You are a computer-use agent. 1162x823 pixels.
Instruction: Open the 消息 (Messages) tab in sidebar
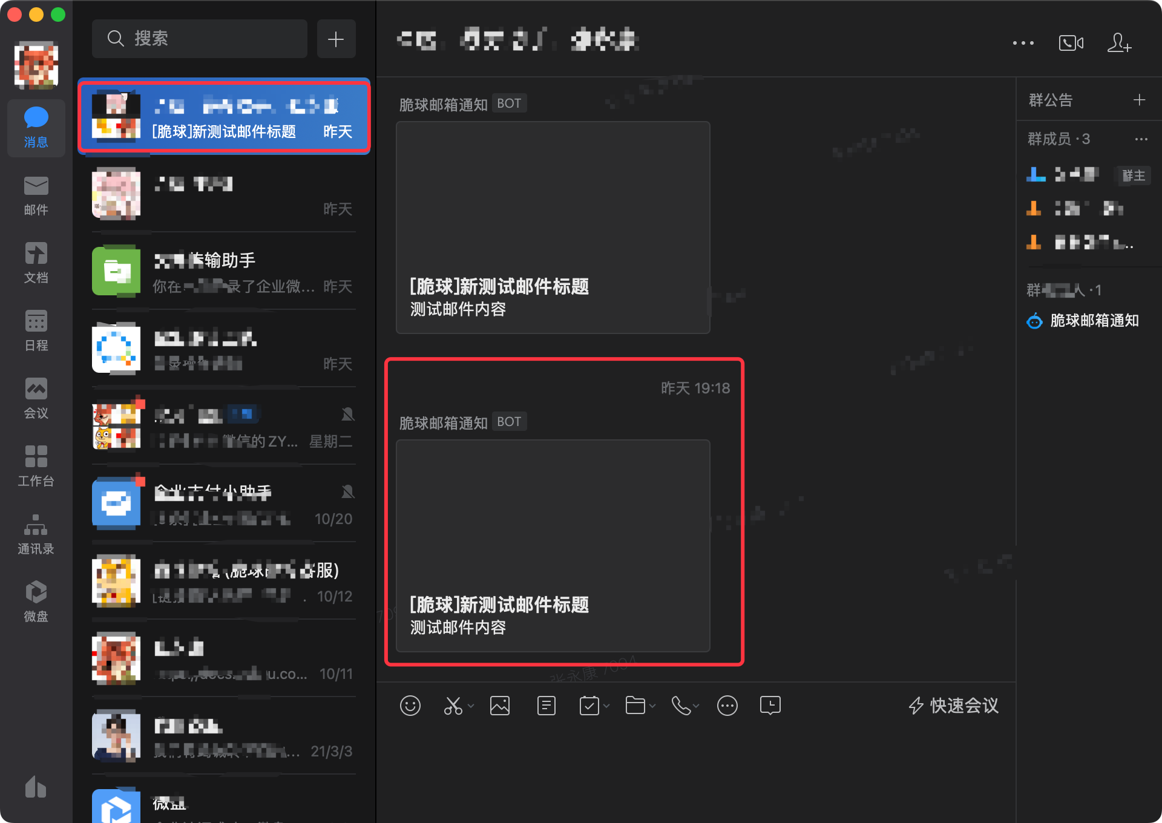click(36, 128)
